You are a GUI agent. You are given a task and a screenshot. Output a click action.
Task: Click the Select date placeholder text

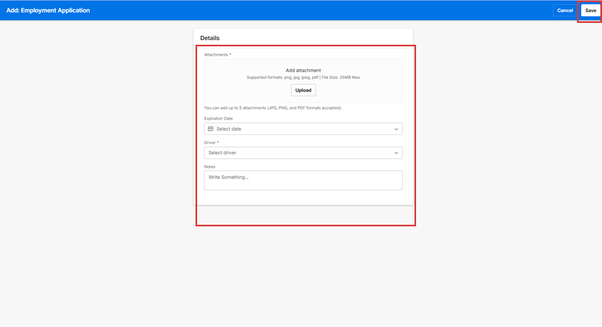tap(229, 129)
